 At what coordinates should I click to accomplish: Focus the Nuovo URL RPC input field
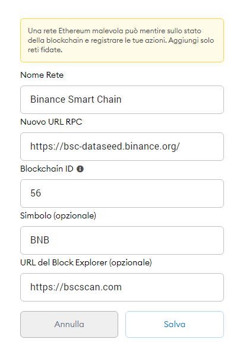pyautogui.click(x=122, y=147)
